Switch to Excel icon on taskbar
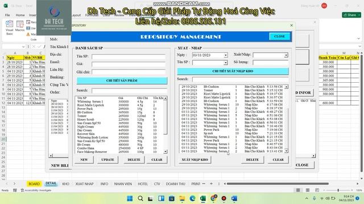 click(x=203, y=198)
